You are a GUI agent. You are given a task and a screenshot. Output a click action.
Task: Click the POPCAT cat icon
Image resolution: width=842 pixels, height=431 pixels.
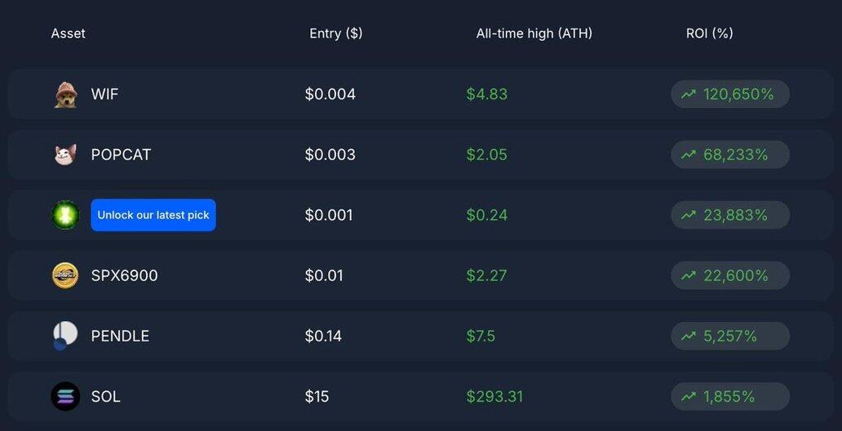coord(65,155)
